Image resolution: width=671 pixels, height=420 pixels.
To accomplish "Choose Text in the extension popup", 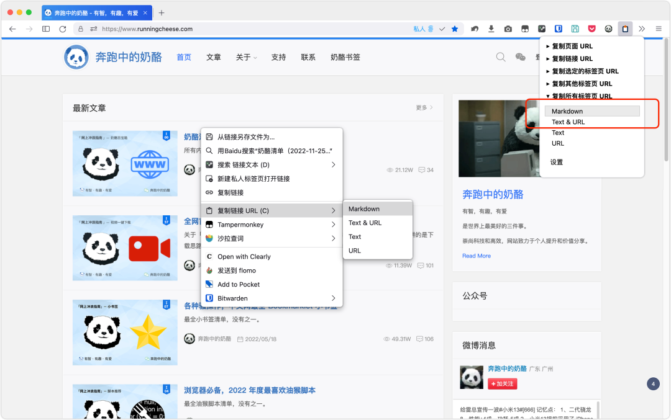I will 592,132.
